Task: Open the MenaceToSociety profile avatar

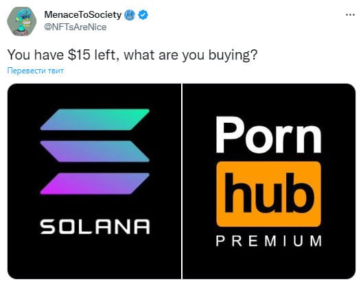Action: 22,21
